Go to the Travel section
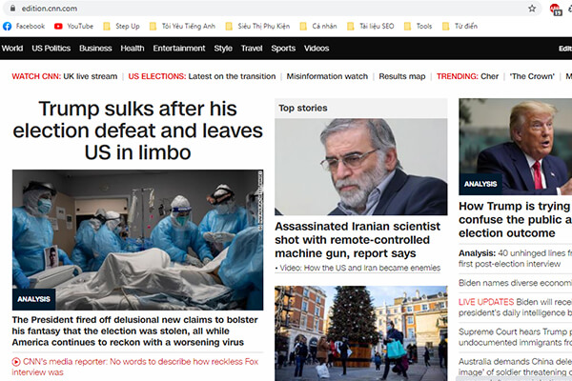572x381 pixels. [252, 49]
